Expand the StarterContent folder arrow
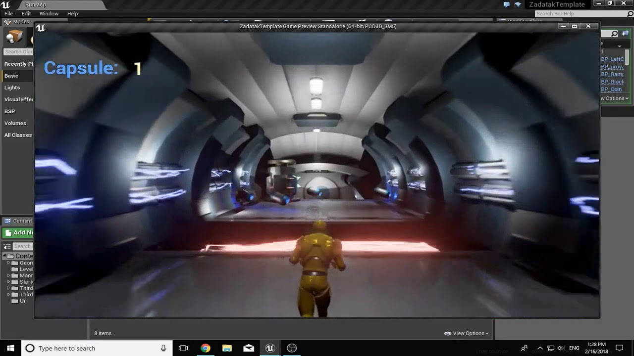Image resolution: width=634 pixels, height=356 pixels. (8, 282)
